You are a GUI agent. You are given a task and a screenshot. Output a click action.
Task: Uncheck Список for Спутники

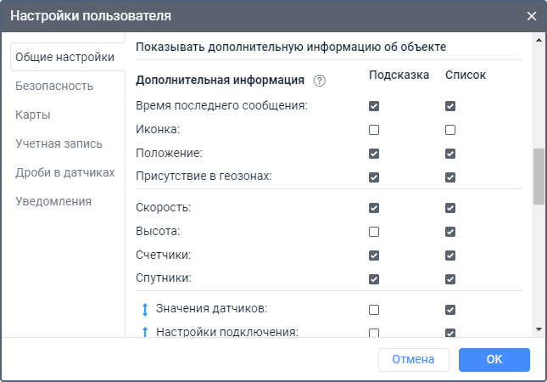(x=450, y=278)
